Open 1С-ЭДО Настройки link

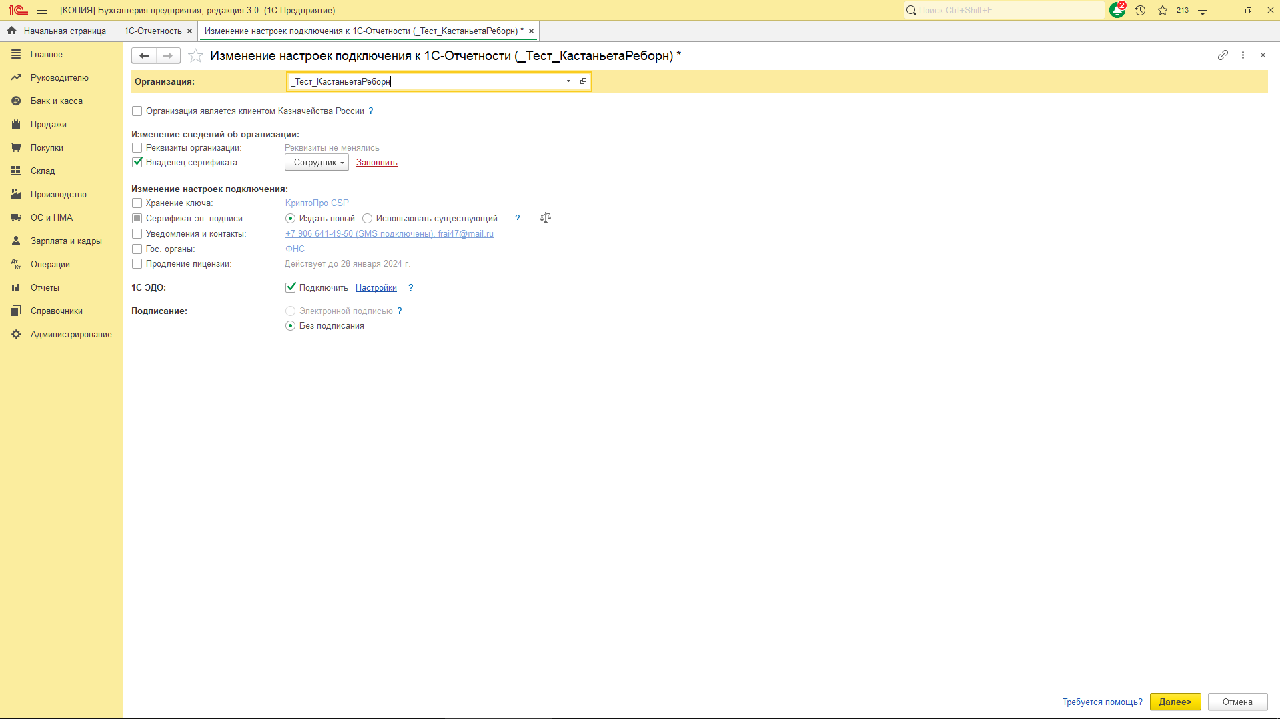click(x=376, y=287)
